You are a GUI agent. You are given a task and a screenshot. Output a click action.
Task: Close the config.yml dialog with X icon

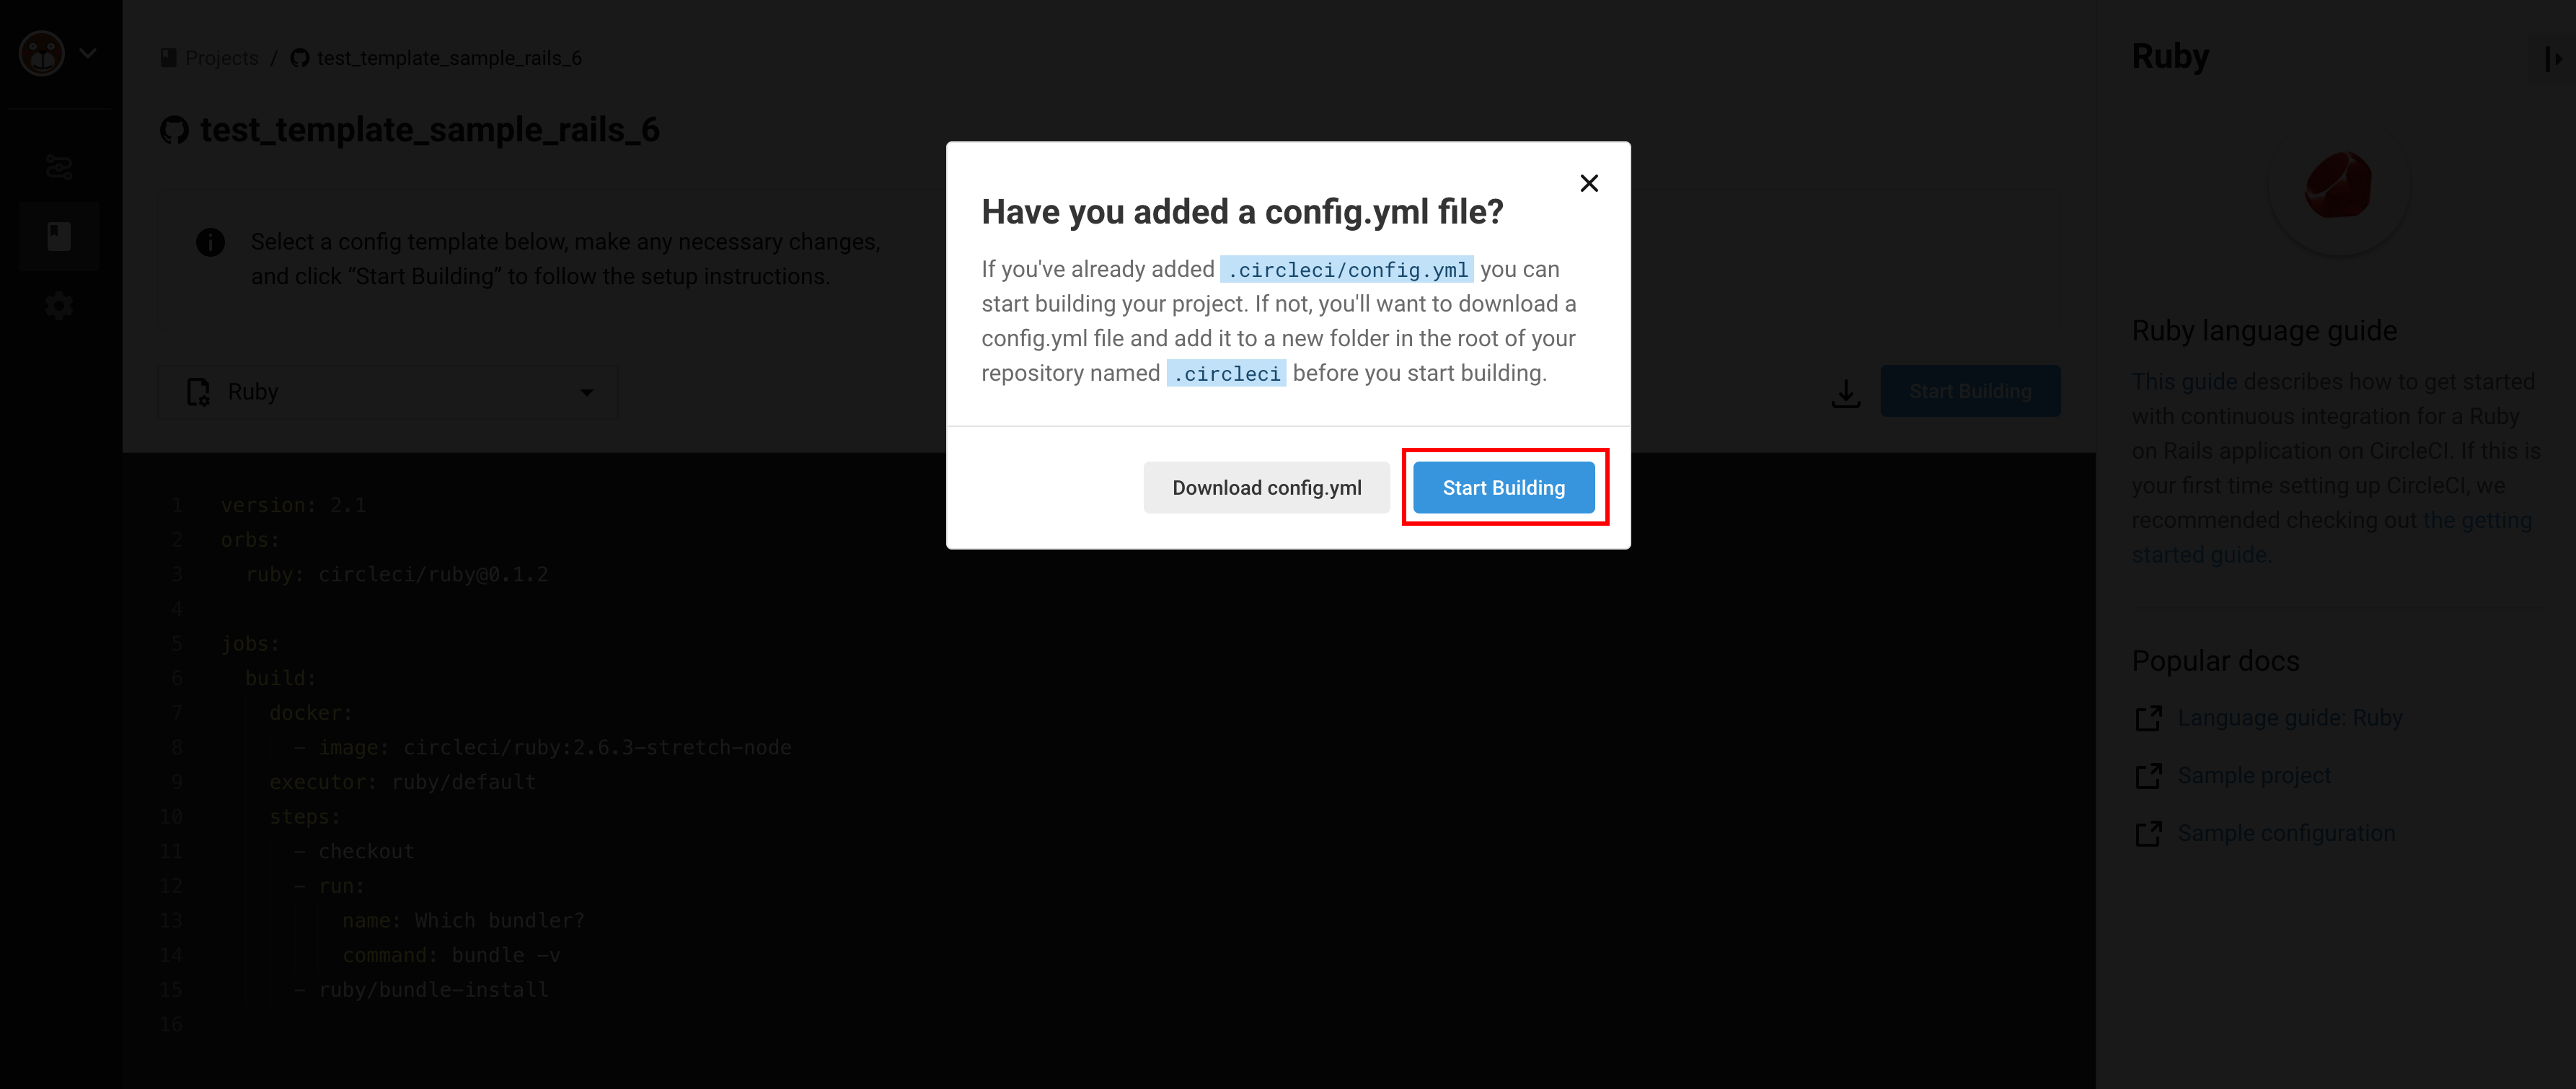pos(1589,183)
